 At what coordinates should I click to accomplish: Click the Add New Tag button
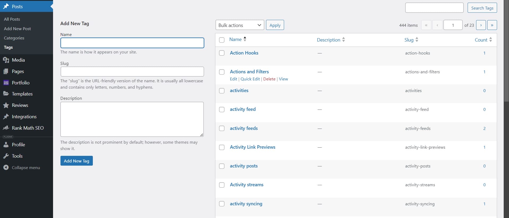76,161
